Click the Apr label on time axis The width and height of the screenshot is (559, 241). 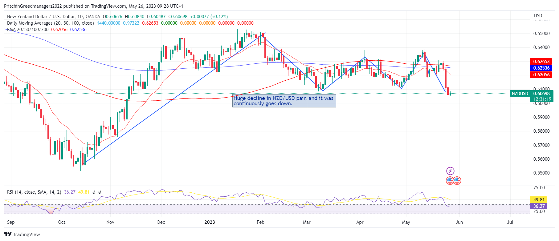click(360, 222)
